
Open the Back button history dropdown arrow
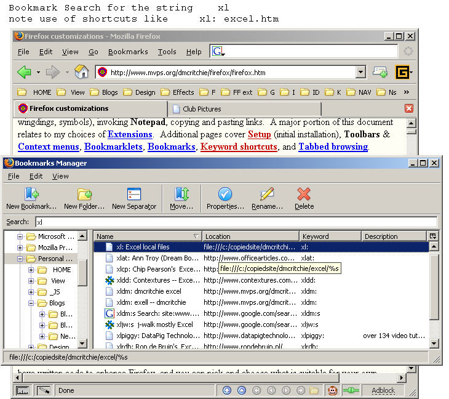[x=38, y=72]
